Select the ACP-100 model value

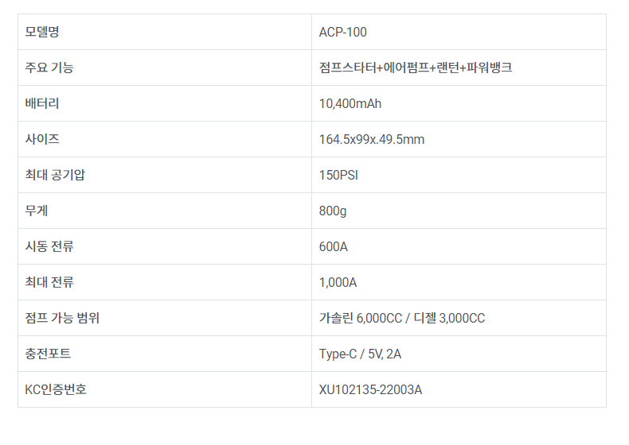click(x=342, y=32)
